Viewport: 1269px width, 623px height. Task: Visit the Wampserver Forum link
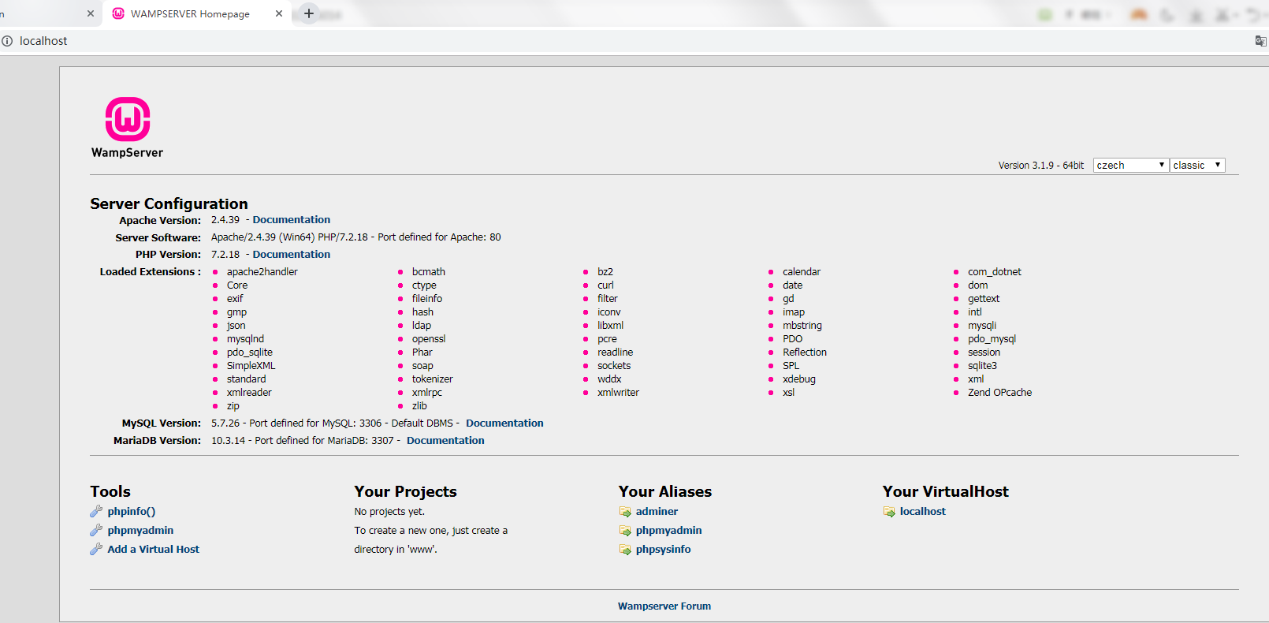point(664,606)
